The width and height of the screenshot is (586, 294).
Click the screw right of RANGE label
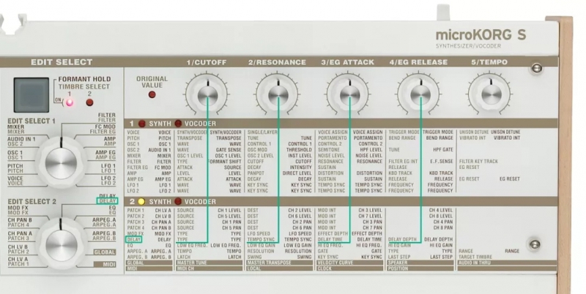(x=535, y=244)
